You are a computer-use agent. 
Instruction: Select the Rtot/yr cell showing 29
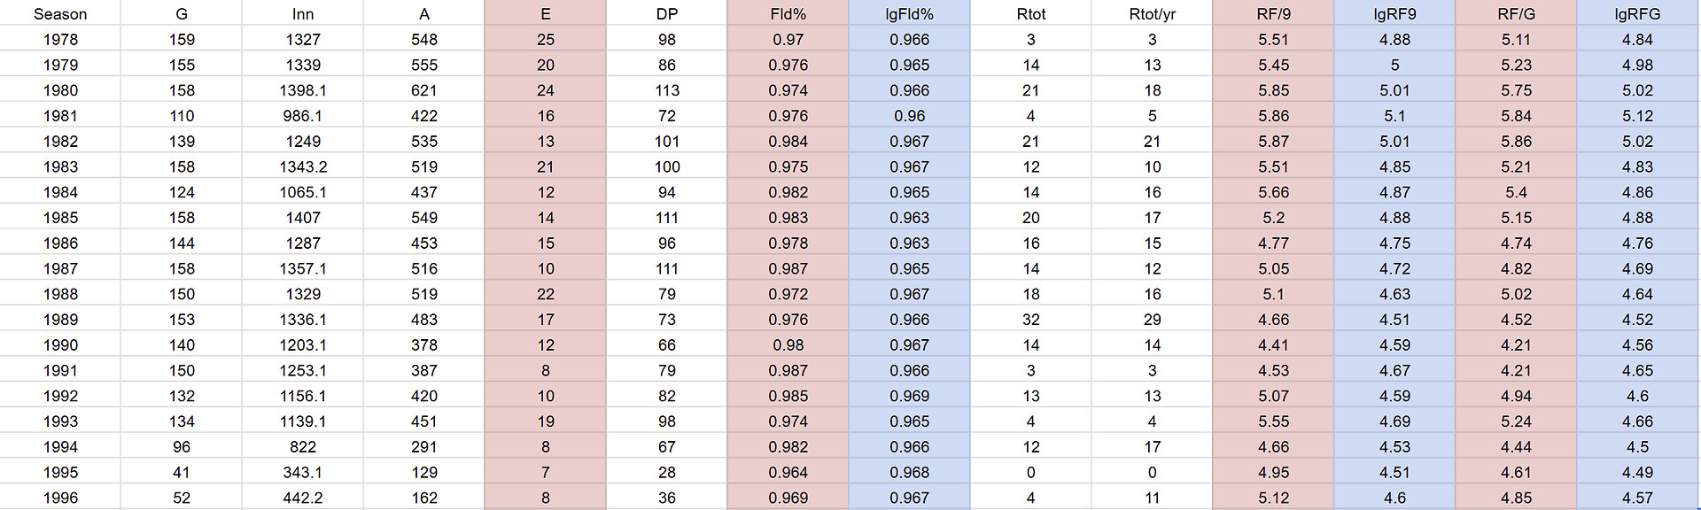tap(1152, 320)
